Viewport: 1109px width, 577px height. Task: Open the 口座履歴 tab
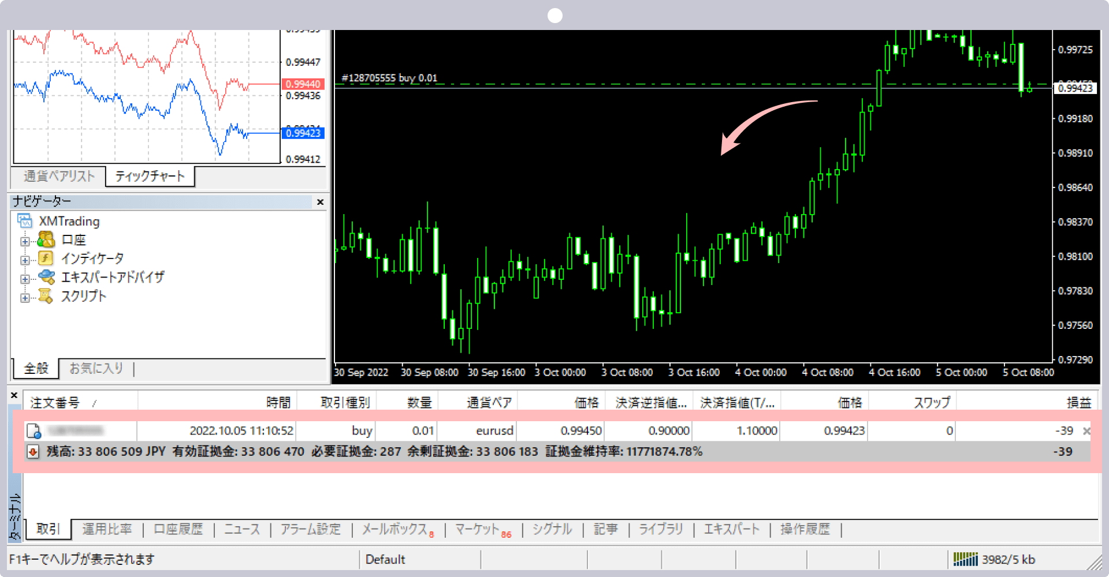coord(178,529)
